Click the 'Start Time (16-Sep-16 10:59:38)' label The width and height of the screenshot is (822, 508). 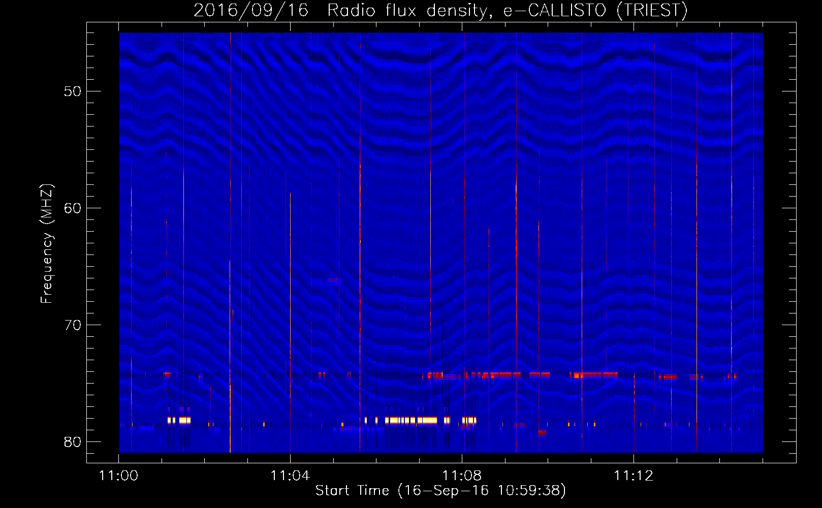[440, 491]
